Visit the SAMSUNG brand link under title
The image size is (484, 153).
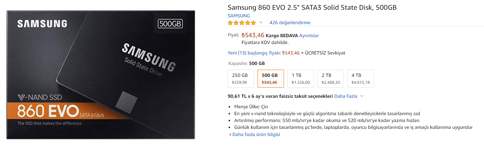point(239,16)
